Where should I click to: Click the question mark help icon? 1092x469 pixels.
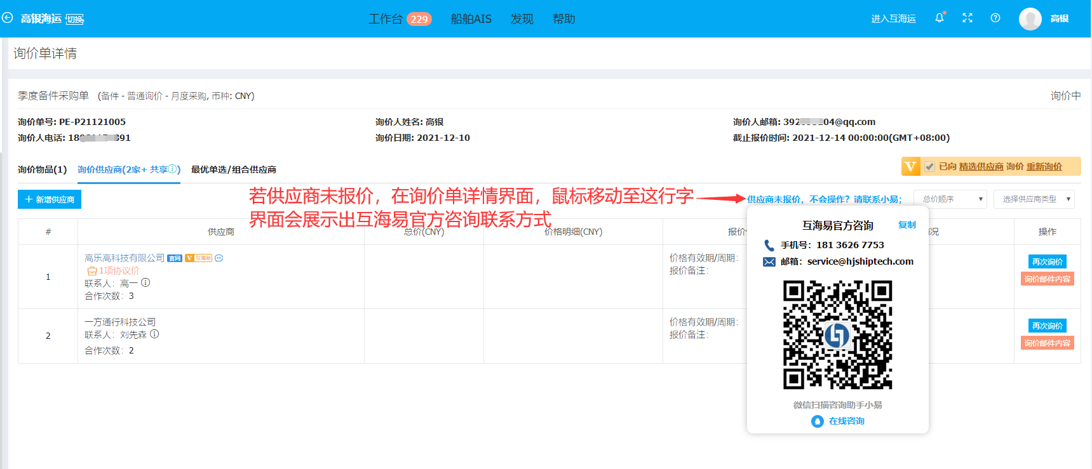click(995, 18)
